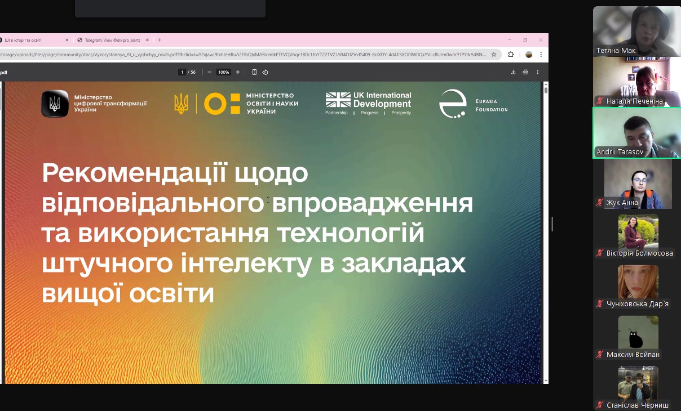Rotate the PDF document counterclockwise

[265, 72]
